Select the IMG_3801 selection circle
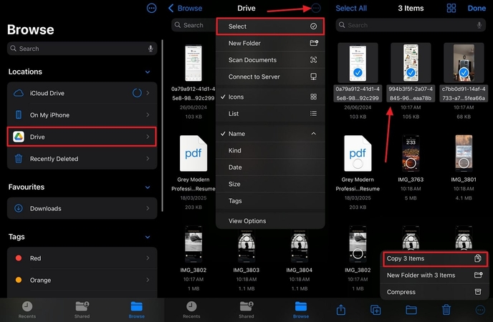This screenshot has height=322, width=493. [464, 163]
